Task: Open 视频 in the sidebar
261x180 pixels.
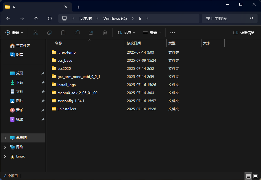Action: click(17, 119)
